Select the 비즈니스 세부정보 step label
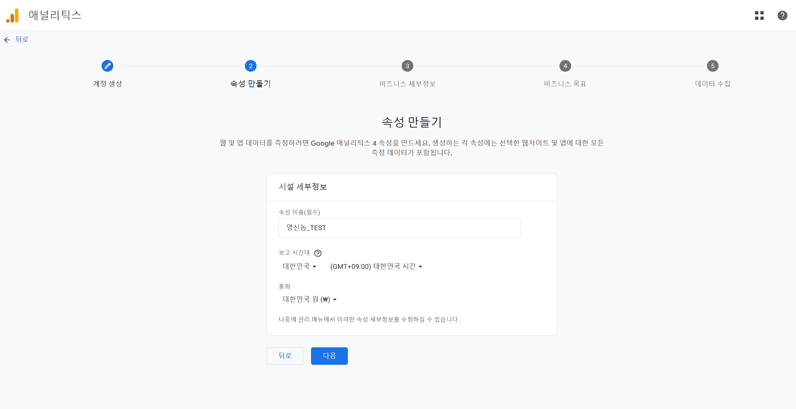This screenshot has width=796, height=409. pyautogui.click(x=408, y=84)
